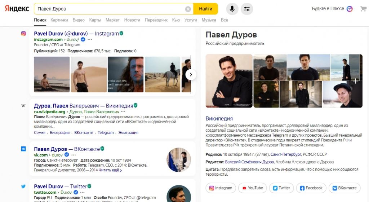This screenshot has width=369, height=202.
Task: Click Instagram favicon beside the Pavel Durov result
Action: (x=23, y=34)
